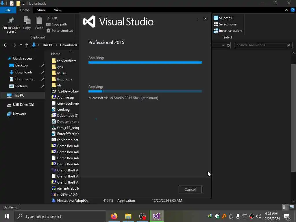Open the notification center icon

pos(287,217)
